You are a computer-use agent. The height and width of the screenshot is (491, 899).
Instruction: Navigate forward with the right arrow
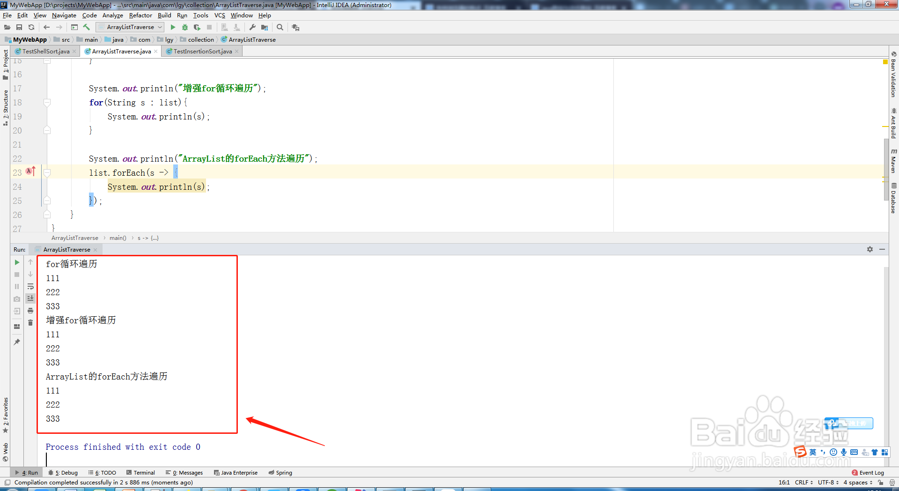click(59, 27)
